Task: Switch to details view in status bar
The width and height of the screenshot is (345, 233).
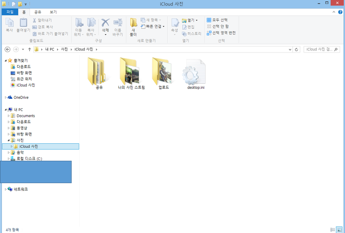Action: click(332, 229)
